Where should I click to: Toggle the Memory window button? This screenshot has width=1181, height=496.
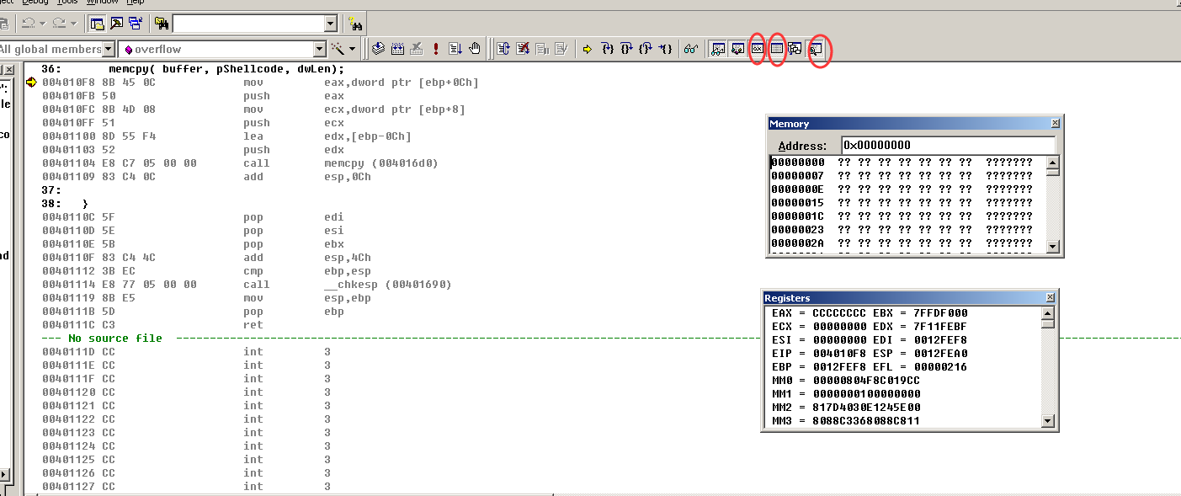click(776, 49)
